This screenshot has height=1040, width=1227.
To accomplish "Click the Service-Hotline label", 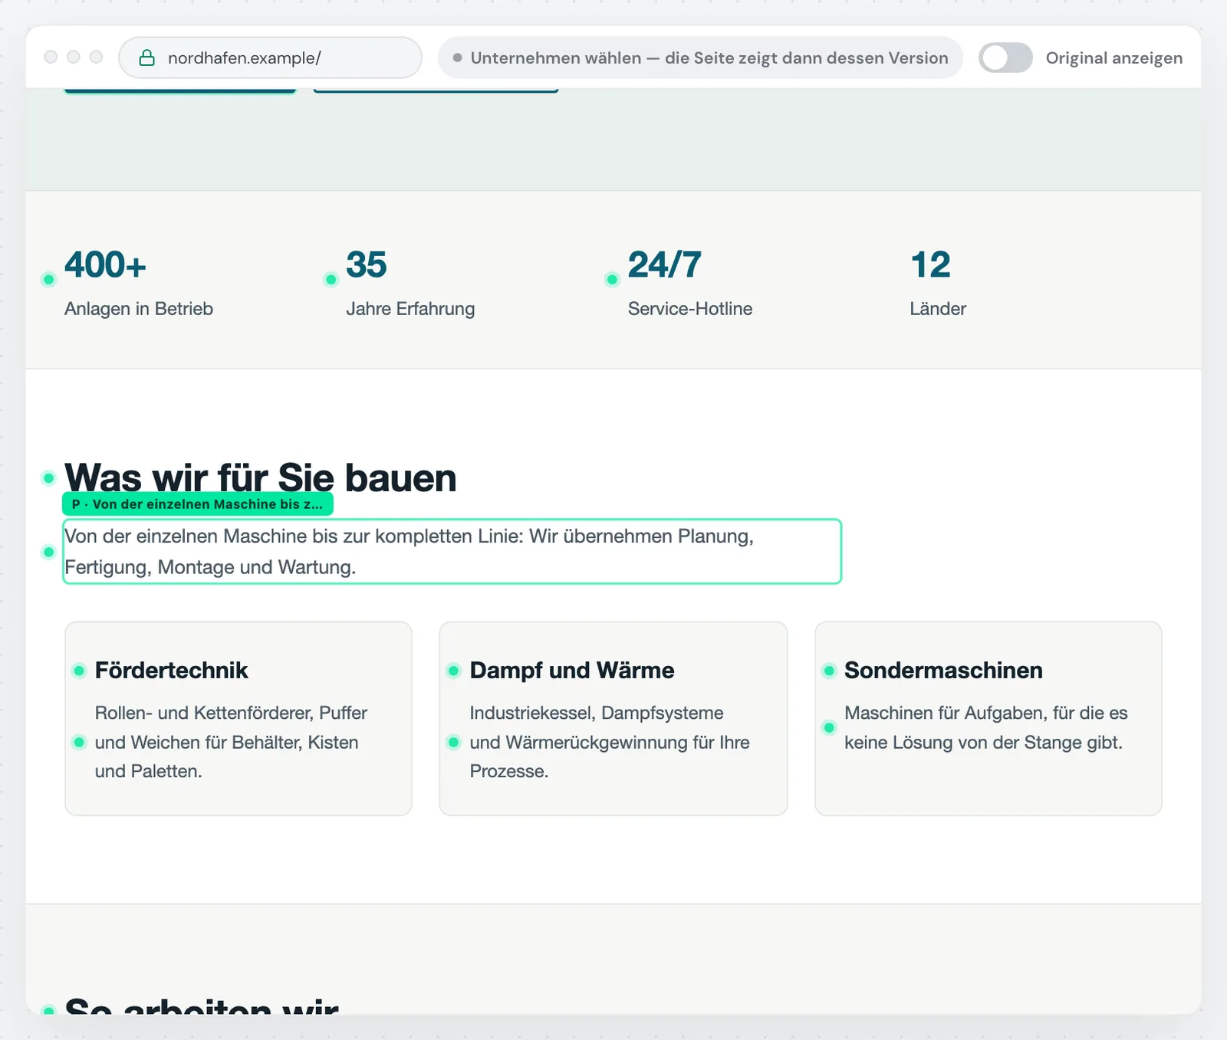I will (x=690, y=309).
